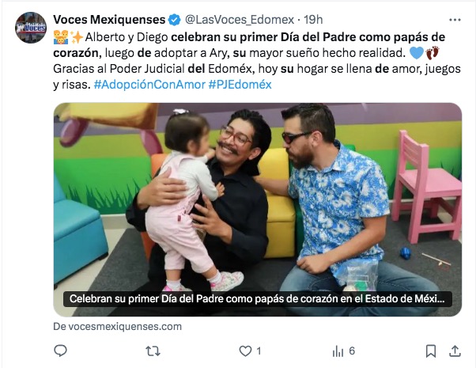Repost this tweet via the retweet icon
Screen dimensions: 476x368
(153, 351)
